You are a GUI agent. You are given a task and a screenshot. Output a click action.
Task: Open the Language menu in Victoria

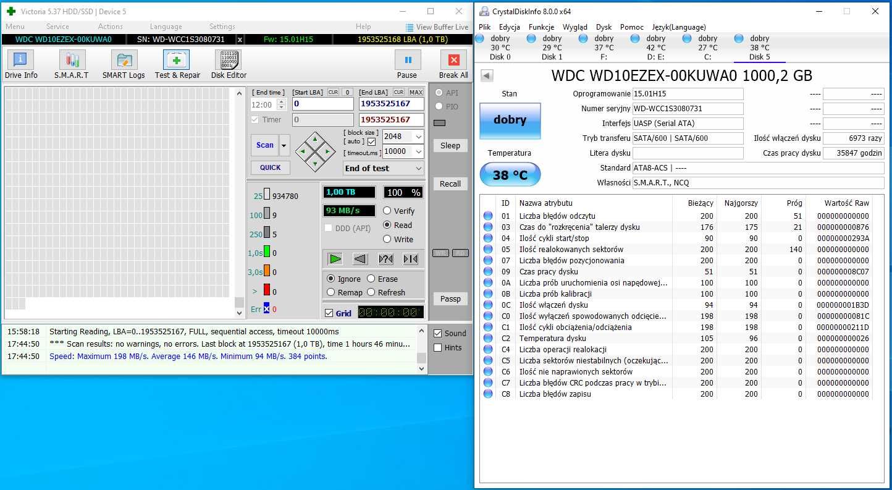click(x=166, y=27)
